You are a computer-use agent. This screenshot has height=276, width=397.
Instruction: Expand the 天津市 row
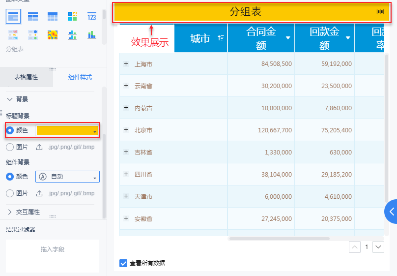click(126, 196)
